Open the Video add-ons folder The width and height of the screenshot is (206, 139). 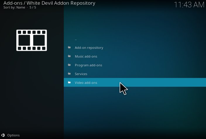tap(135, 82)
